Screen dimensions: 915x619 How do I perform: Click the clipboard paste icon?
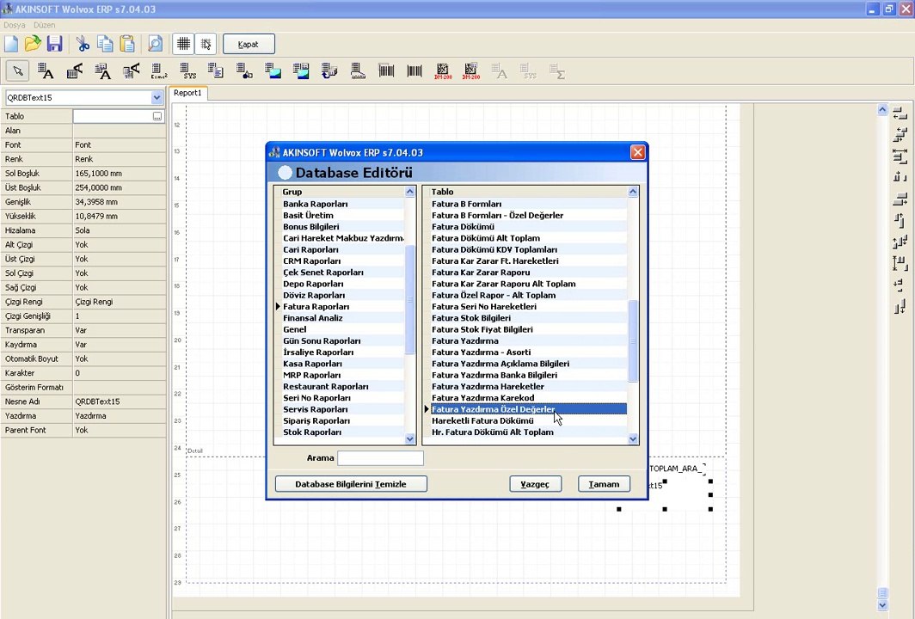click(127, 44)
